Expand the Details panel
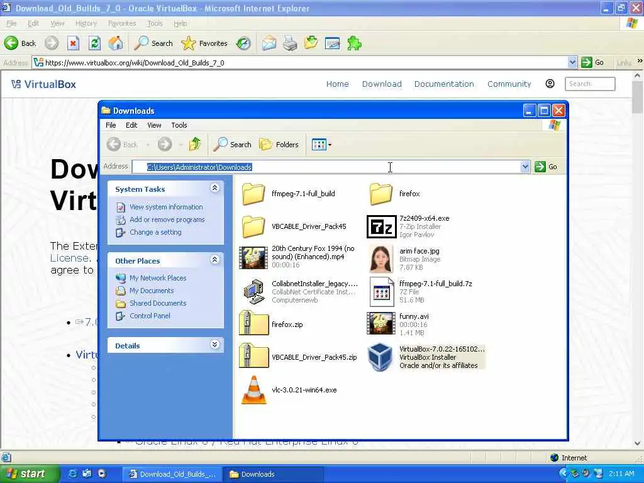The image size is (644, 483). (214, 345)
